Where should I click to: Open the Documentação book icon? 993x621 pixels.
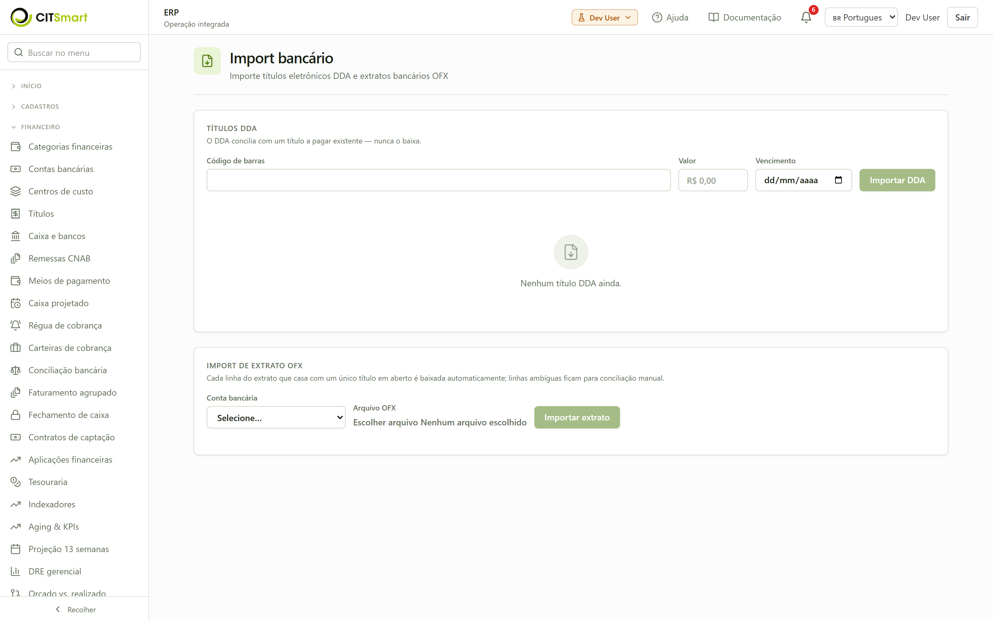coord(713,17)
